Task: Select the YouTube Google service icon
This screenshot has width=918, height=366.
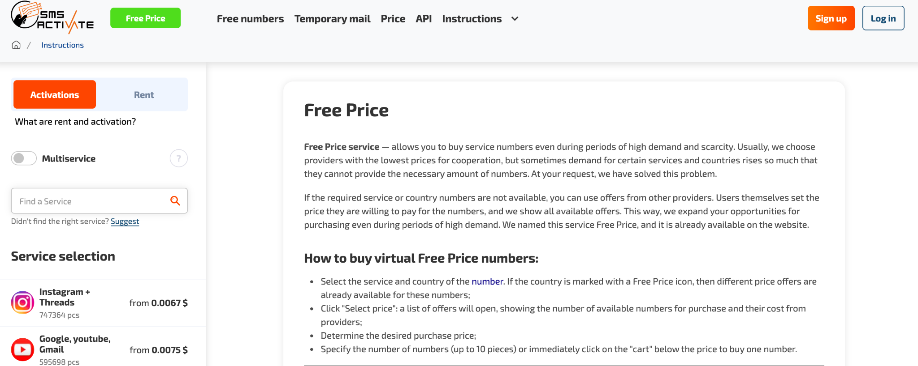Action: point(22,349)
